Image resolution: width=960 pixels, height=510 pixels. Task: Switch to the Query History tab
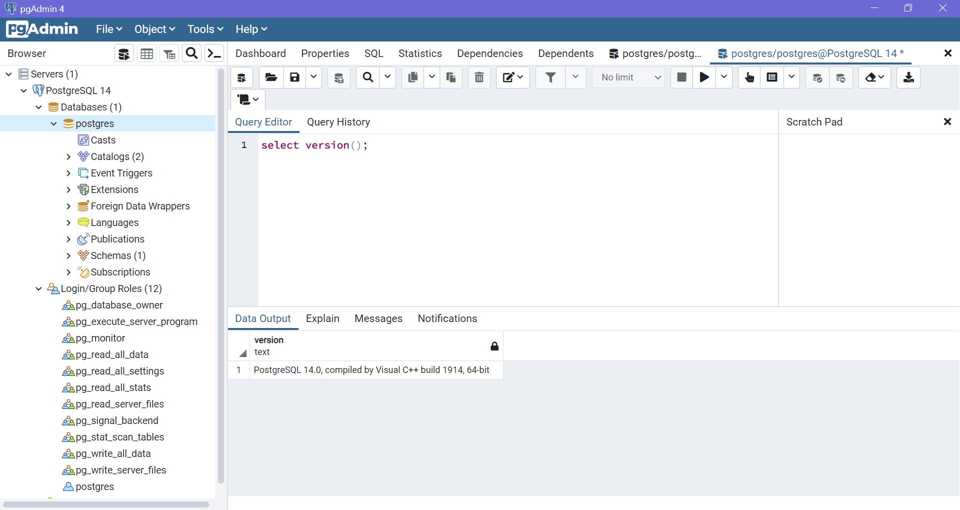click(x=338, y=122)
